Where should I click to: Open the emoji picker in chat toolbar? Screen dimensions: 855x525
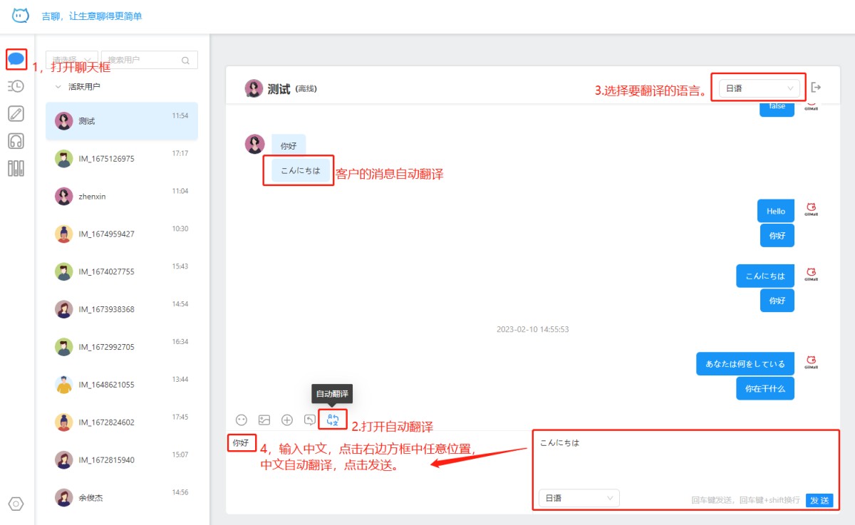[242, 420]
